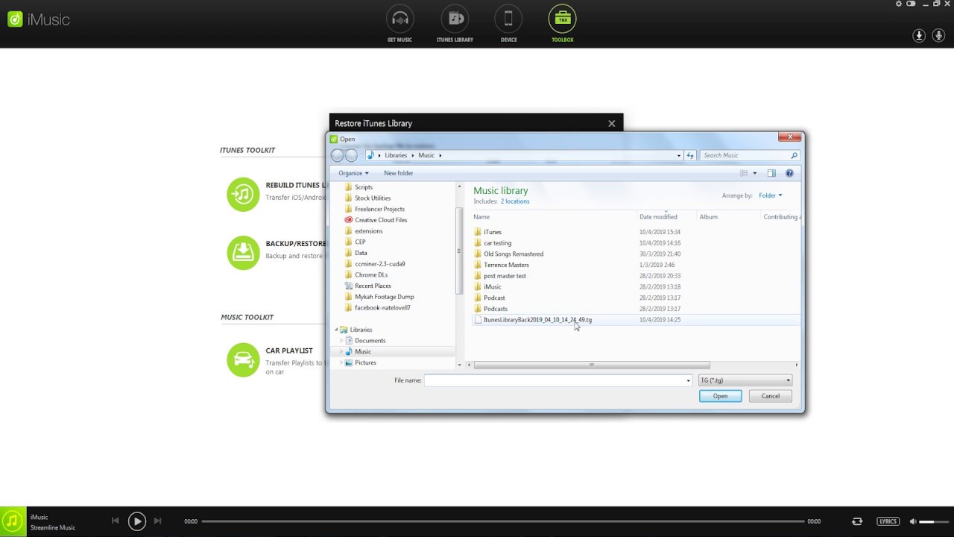
Task: Click the Car Playlist icon
Action: (243, 359)
